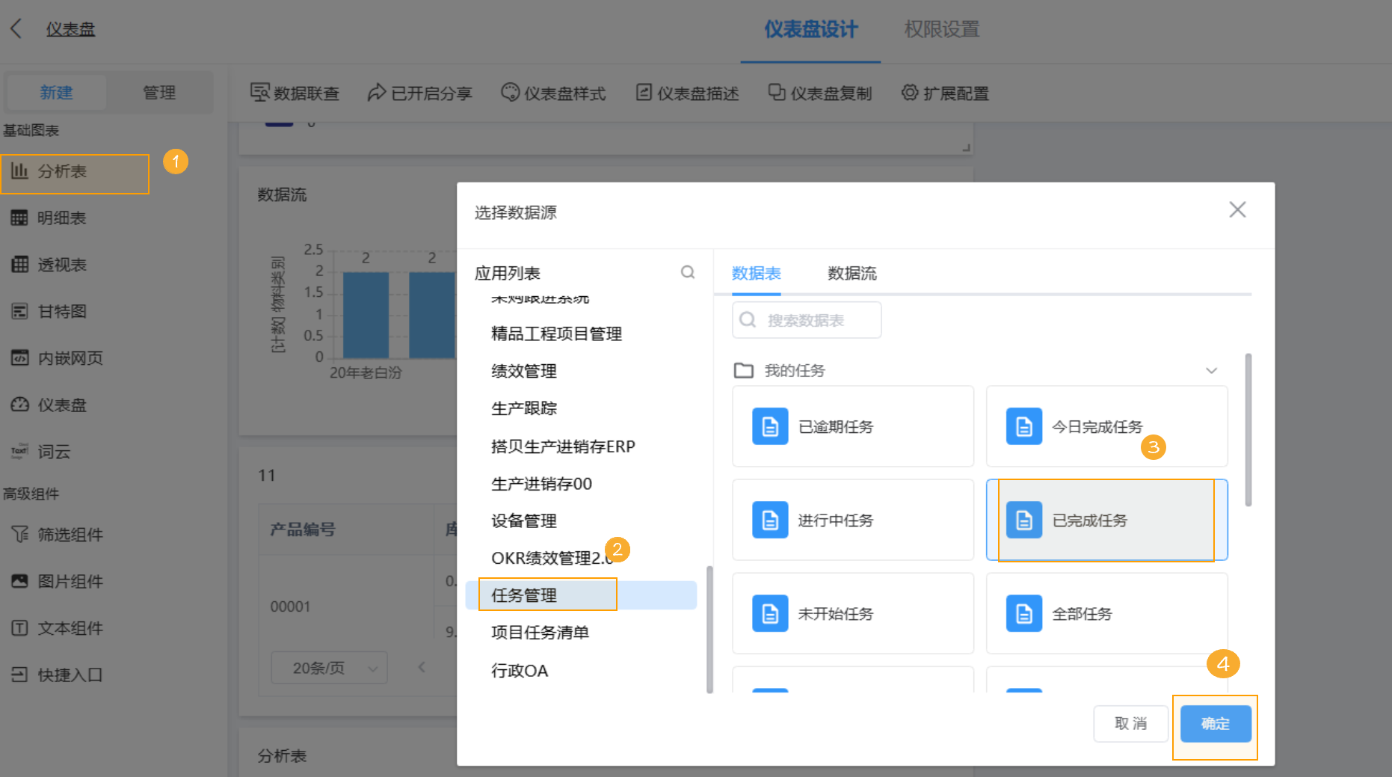Open 扩展配置 extension configuration
This screenshot has width=1392, height=777.
pos(944,93)
